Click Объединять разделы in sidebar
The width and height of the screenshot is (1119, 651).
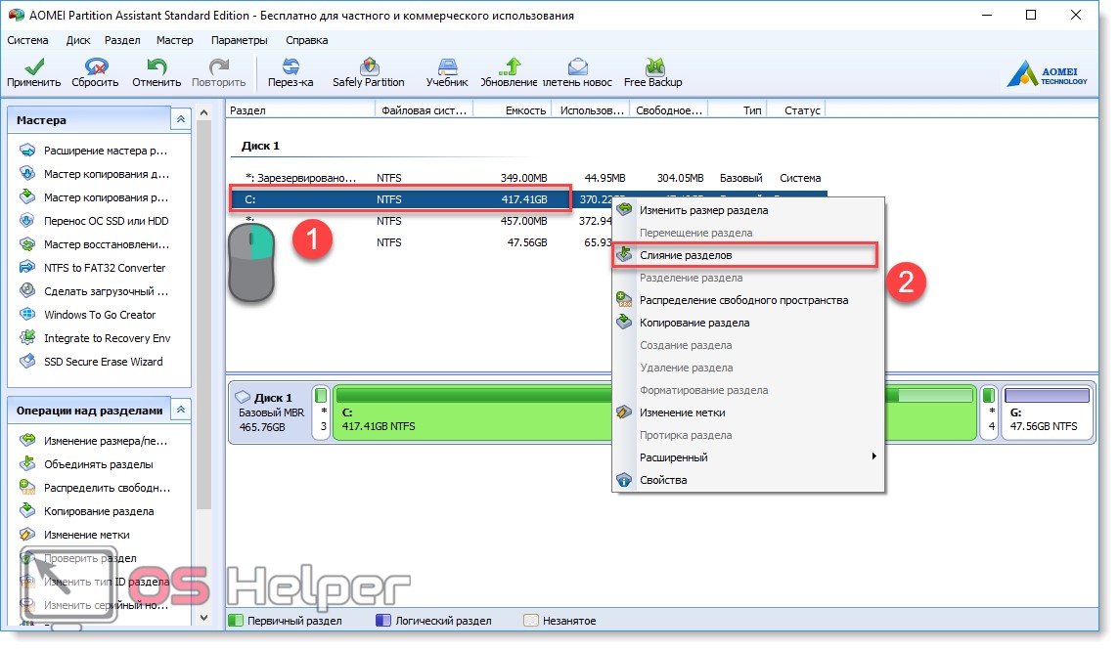(98, 464)
